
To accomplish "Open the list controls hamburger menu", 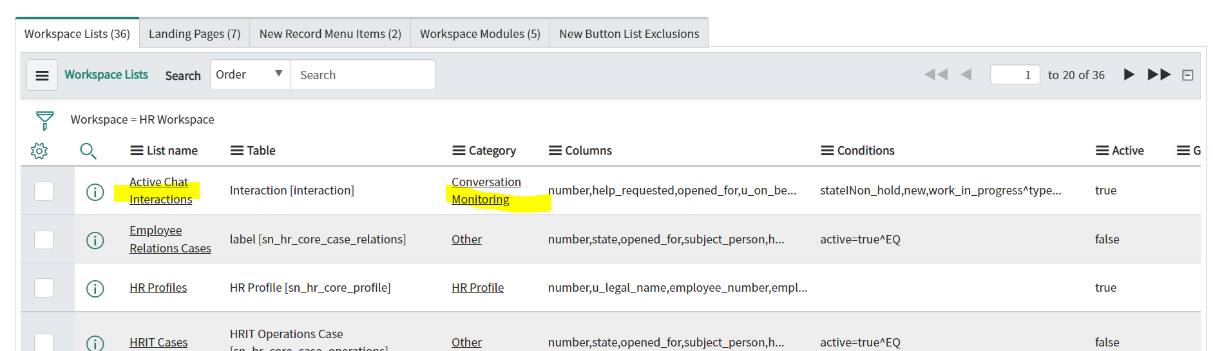I will click(42, 75).
